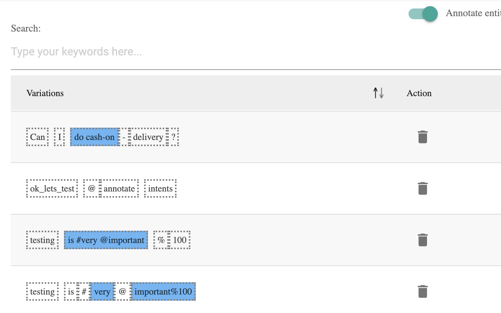501x313 pixels.
Task: Click the highlighted "do cash-on" entity span
Action: (x=94, y=137)
